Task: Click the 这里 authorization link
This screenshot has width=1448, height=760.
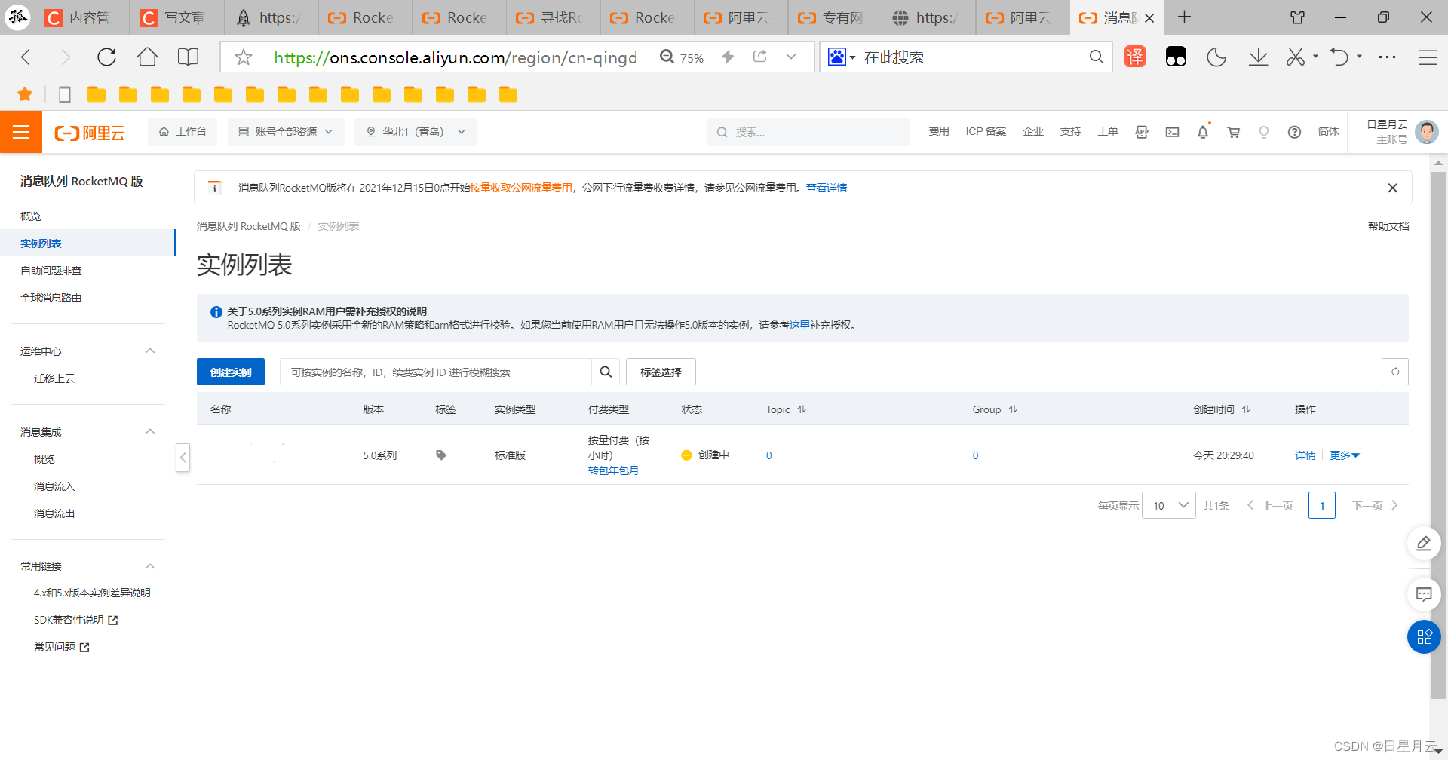Action: coord(799,325)
